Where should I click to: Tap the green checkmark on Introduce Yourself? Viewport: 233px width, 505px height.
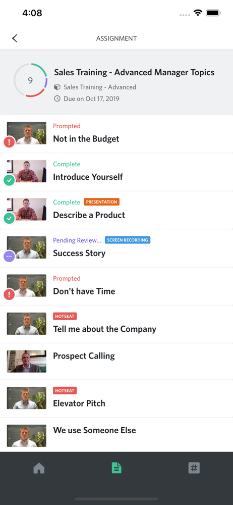tap(10, 180)
